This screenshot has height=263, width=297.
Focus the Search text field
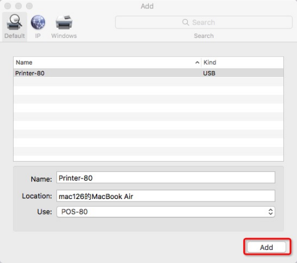click(204, 23)
